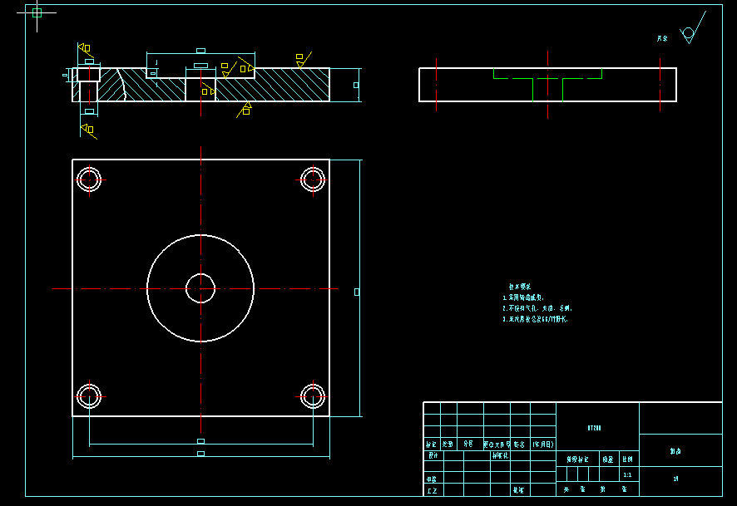Select the 设计 cell in the title block
This screenshot has width=737, height=506.
click(433, 455)
